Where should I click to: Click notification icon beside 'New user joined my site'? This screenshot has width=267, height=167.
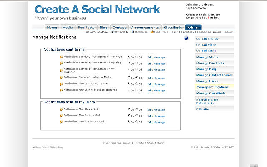tap(61, 83)
